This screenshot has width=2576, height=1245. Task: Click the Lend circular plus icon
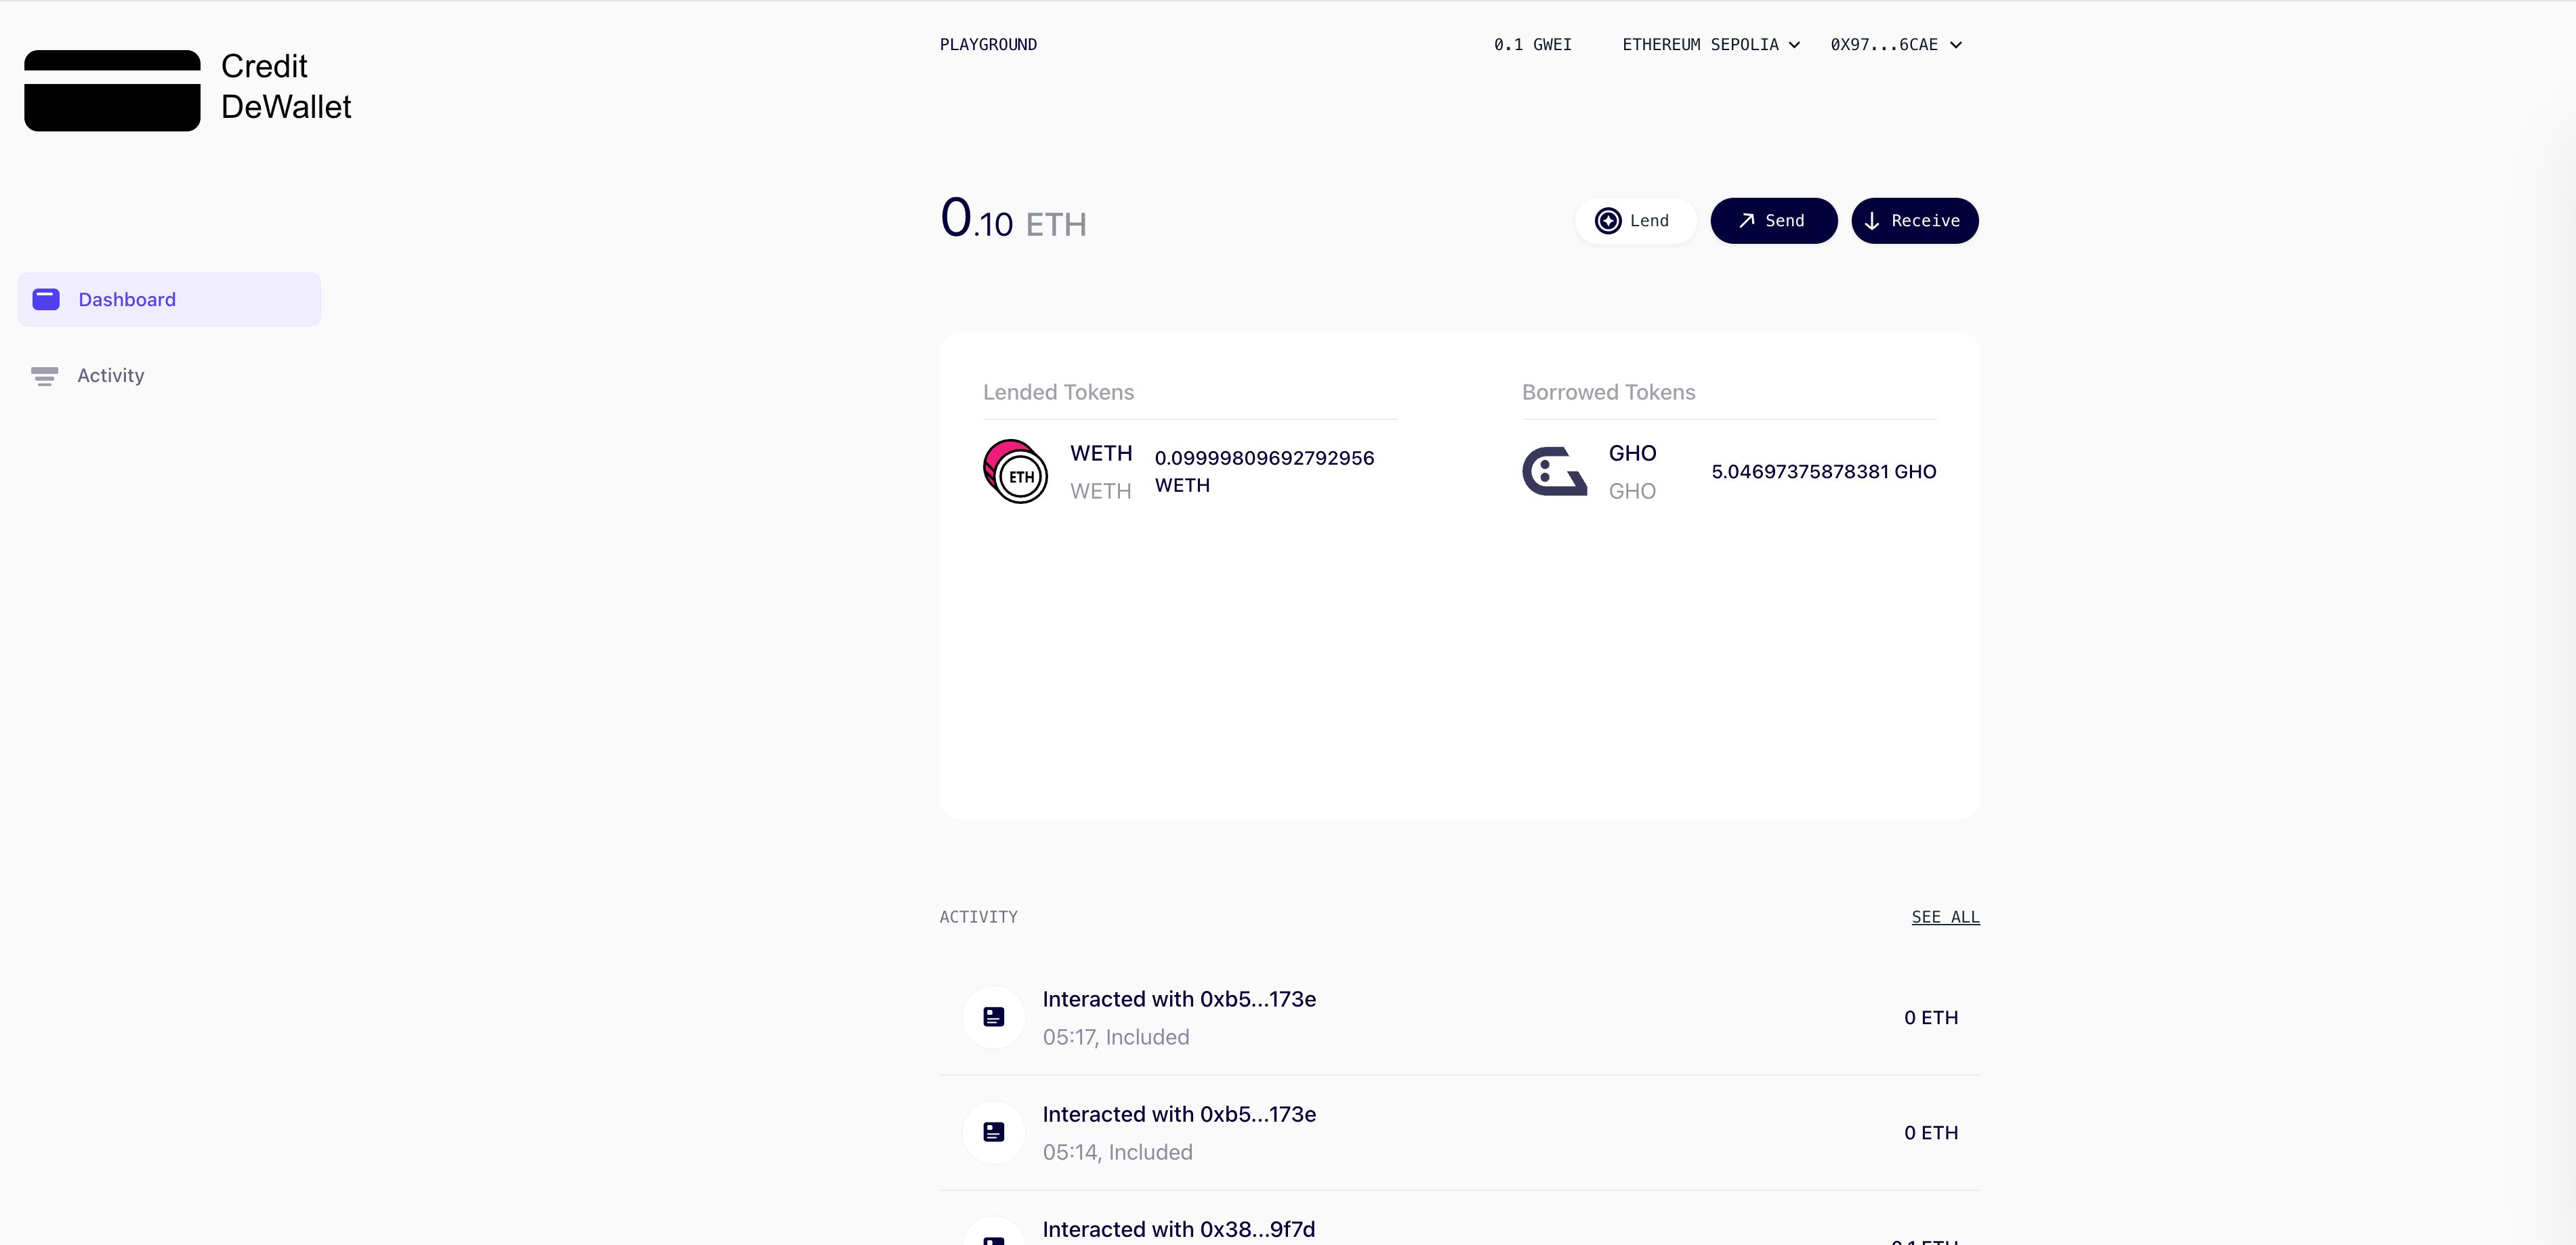pos(1607,221)
